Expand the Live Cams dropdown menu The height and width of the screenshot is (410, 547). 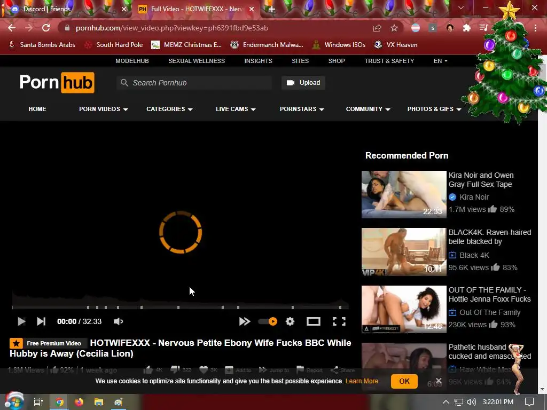point(236,109)
